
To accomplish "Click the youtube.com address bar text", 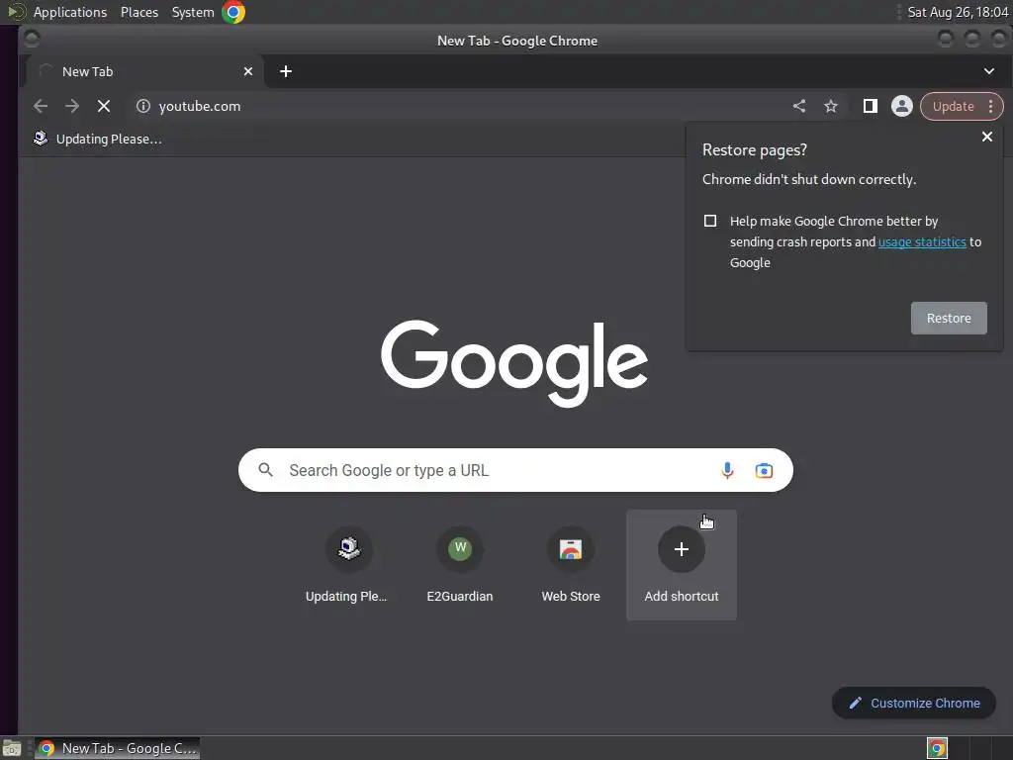I will click(x=200, y=106).
